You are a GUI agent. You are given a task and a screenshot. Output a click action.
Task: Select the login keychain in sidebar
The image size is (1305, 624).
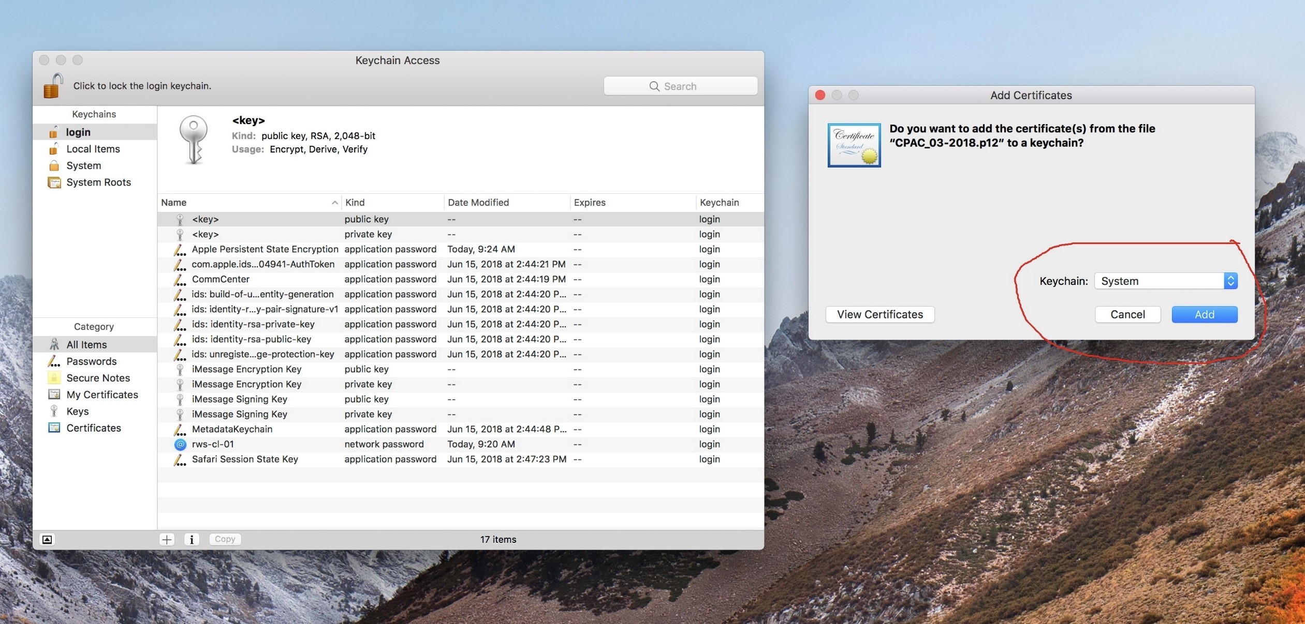(78, 131)
